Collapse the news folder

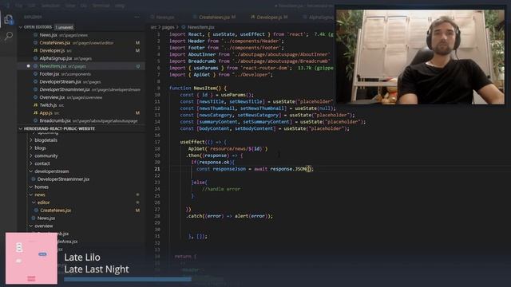(31, 195)
